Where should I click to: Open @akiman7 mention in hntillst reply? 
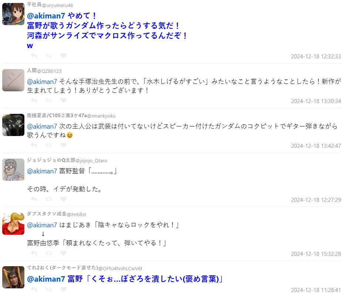tap(42, 225)
